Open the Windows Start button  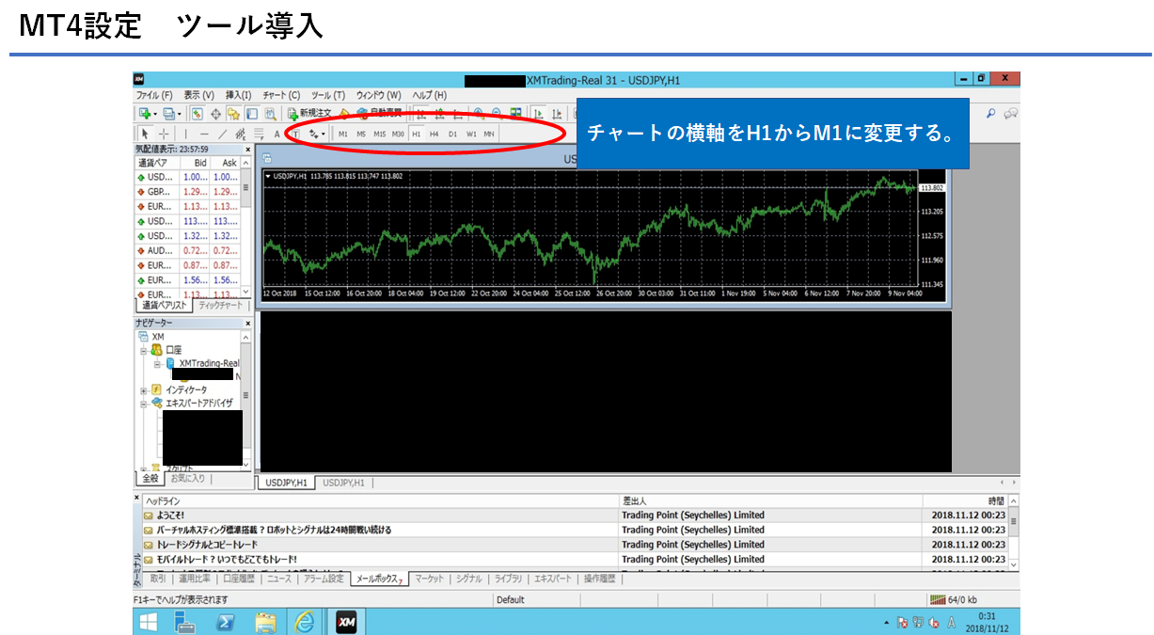(x=150, y=622)
